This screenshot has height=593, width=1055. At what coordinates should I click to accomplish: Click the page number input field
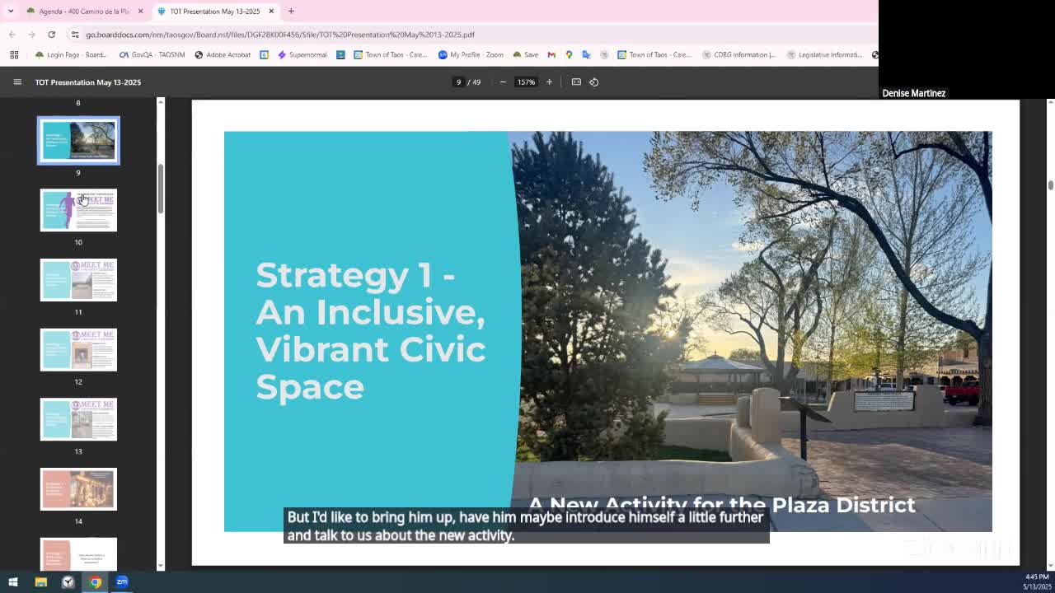pyautogui.click(x=459, y=82)
